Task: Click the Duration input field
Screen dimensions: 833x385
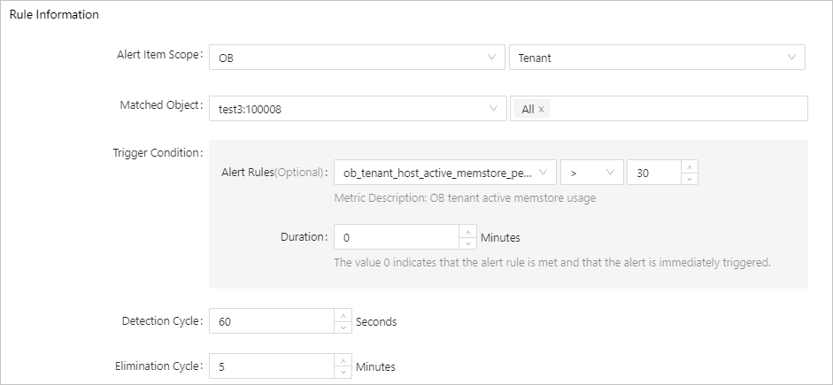Action: [x=396, y=237]
